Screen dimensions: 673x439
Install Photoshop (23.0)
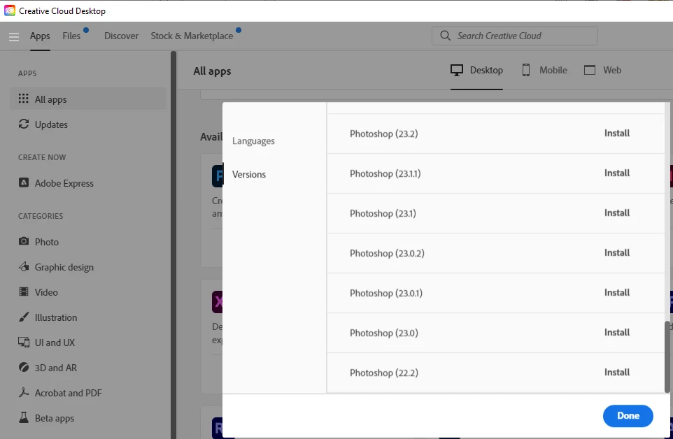click(x=617, y=333)
